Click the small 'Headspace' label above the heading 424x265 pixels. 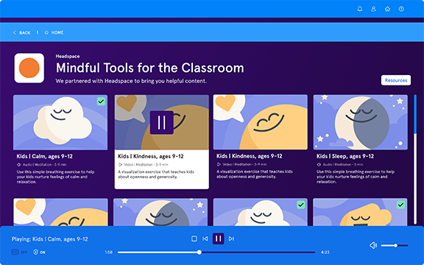coord(68,56)
